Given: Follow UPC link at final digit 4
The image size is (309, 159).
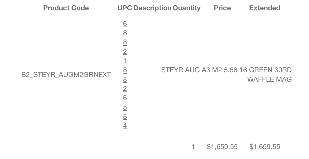Looking at the screenshot, I should (125, 126).
